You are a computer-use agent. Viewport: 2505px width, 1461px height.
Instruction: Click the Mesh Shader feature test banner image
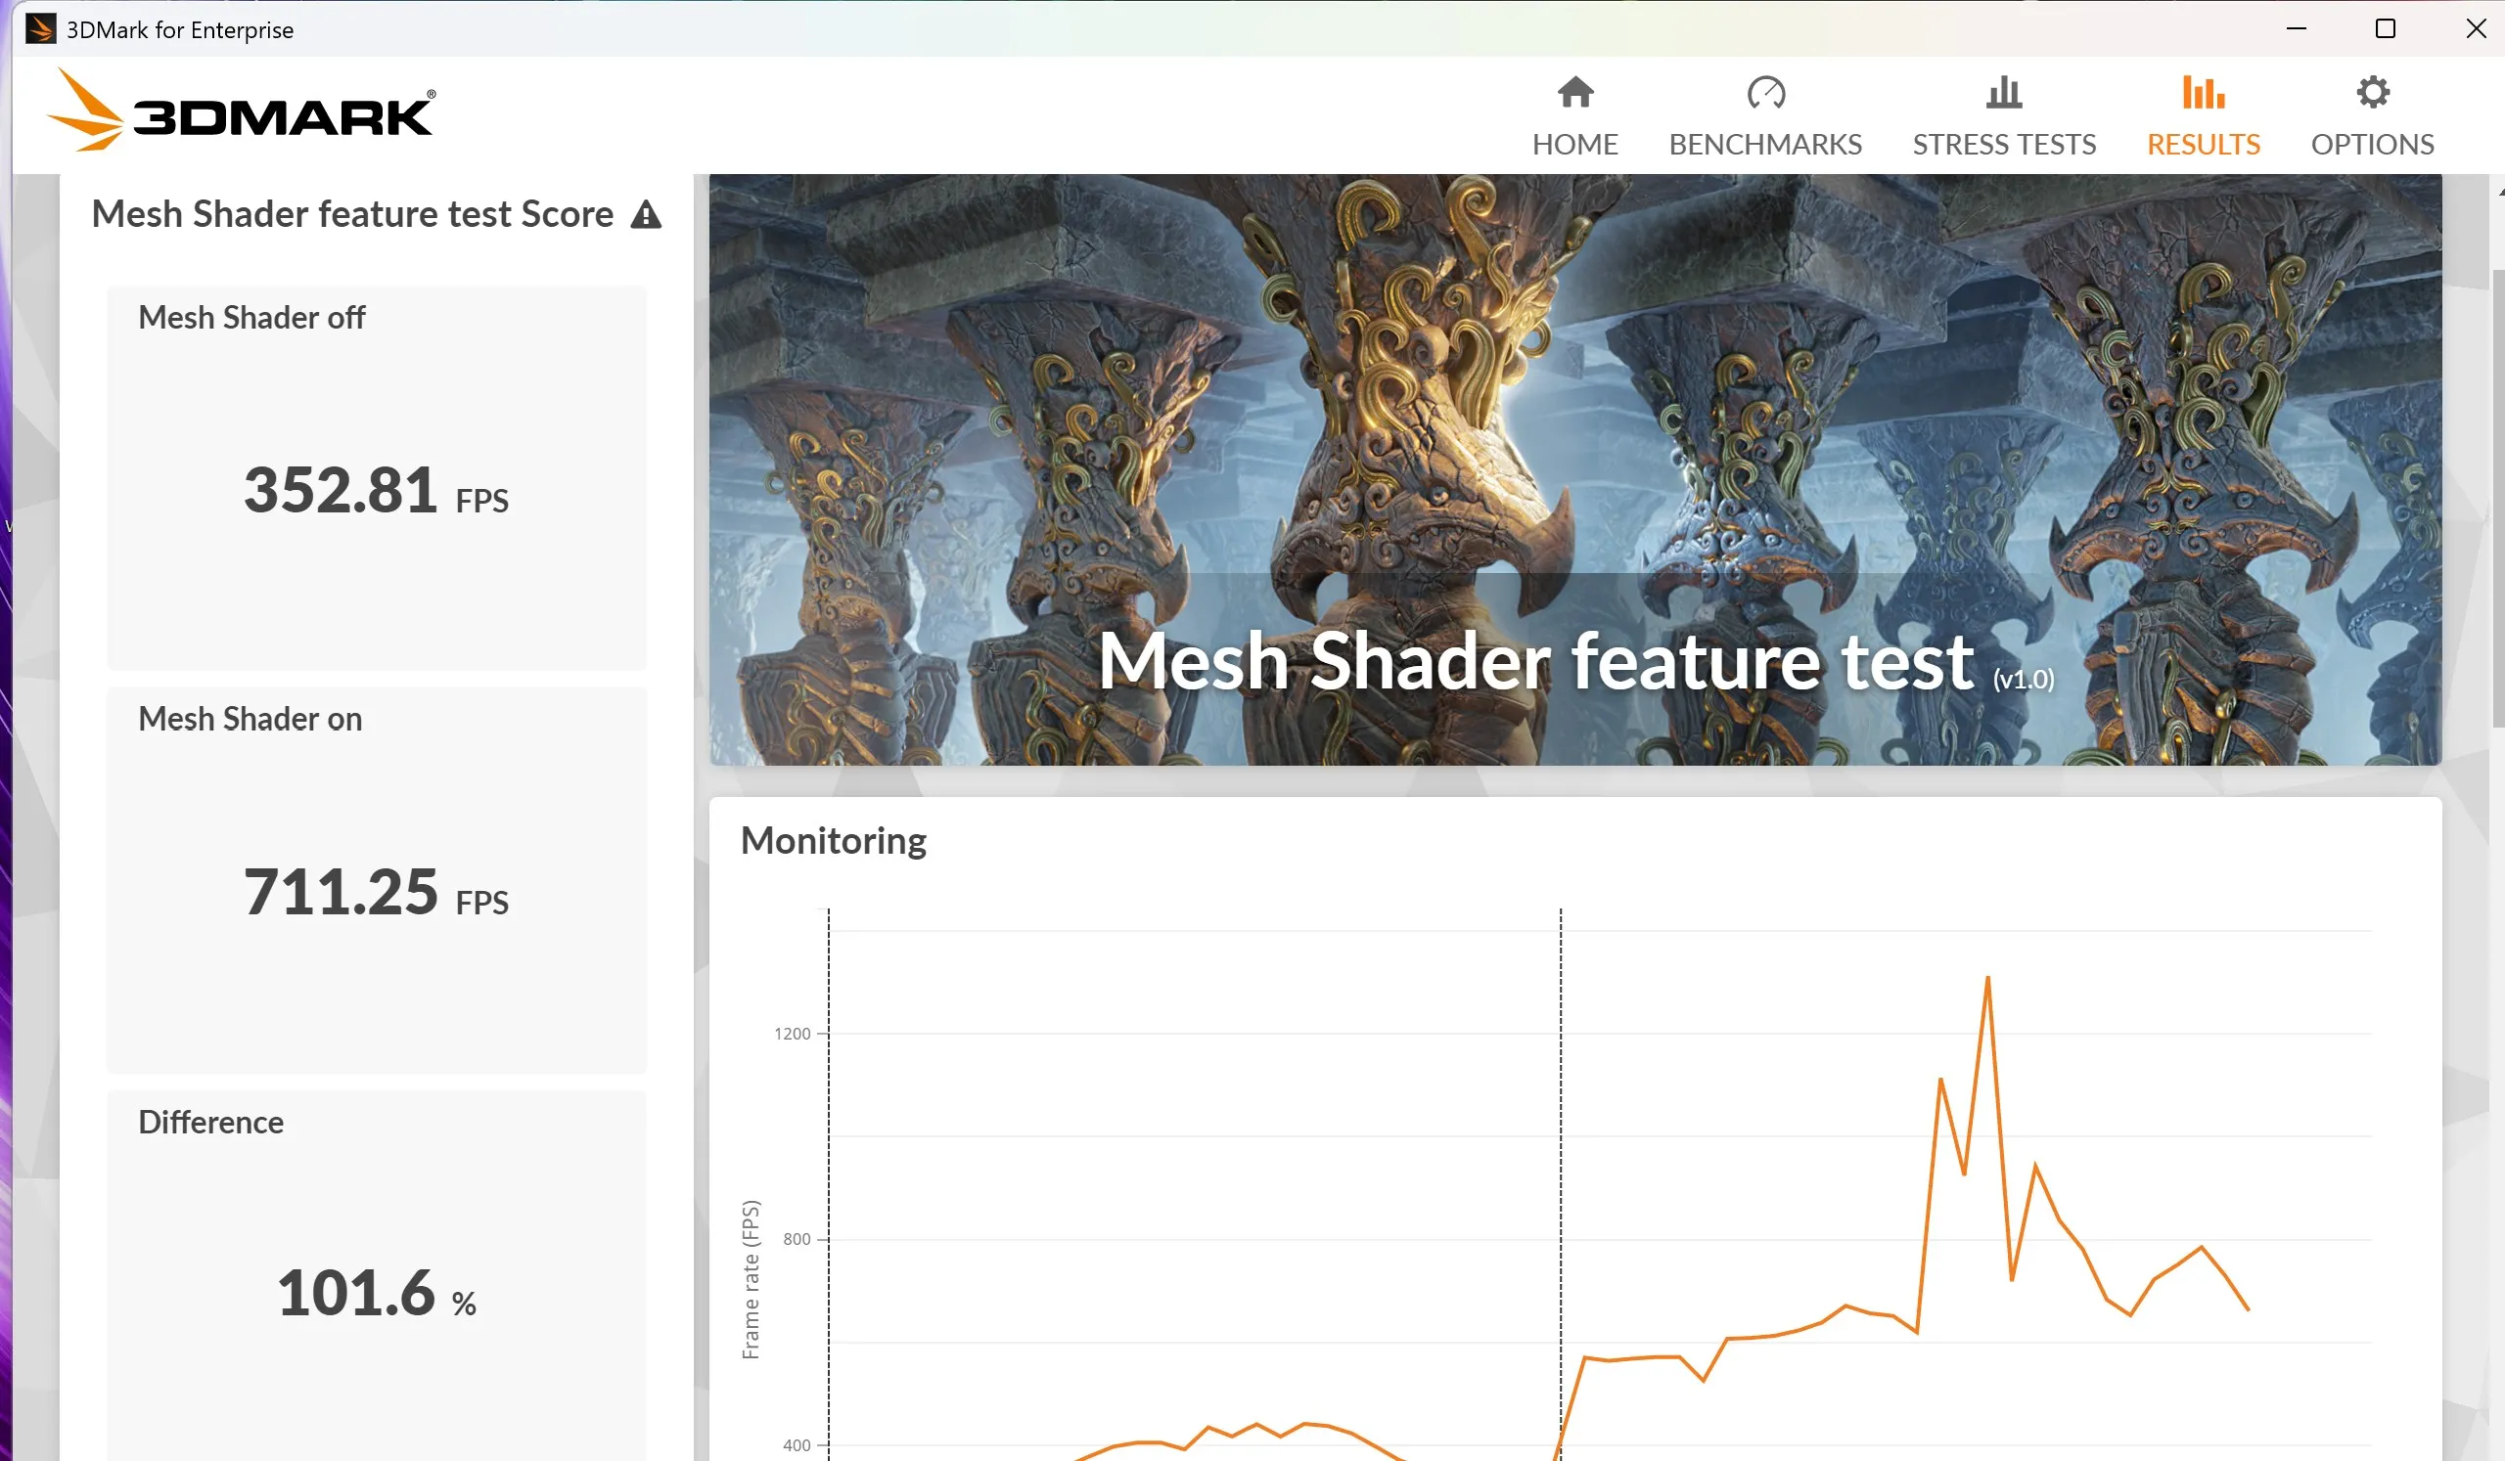1574,468
